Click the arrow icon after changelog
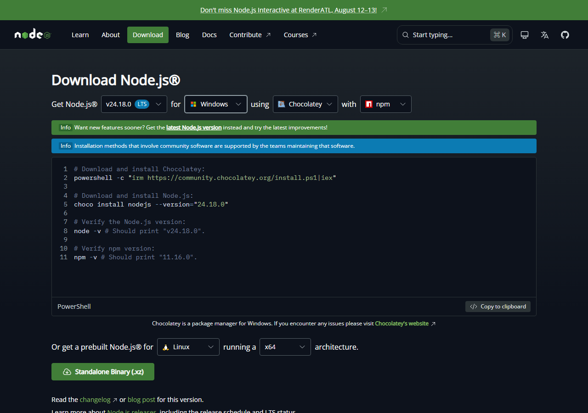Image resolution: width=588 pixels, height=413 pixels. [x=115, y=400]
